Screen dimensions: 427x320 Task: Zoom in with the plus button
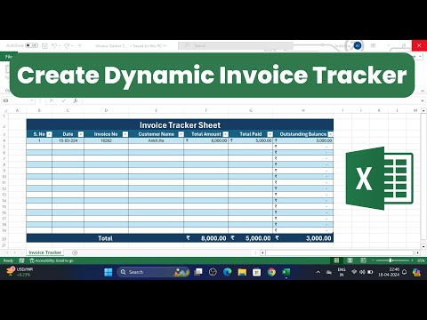(412, 260)
